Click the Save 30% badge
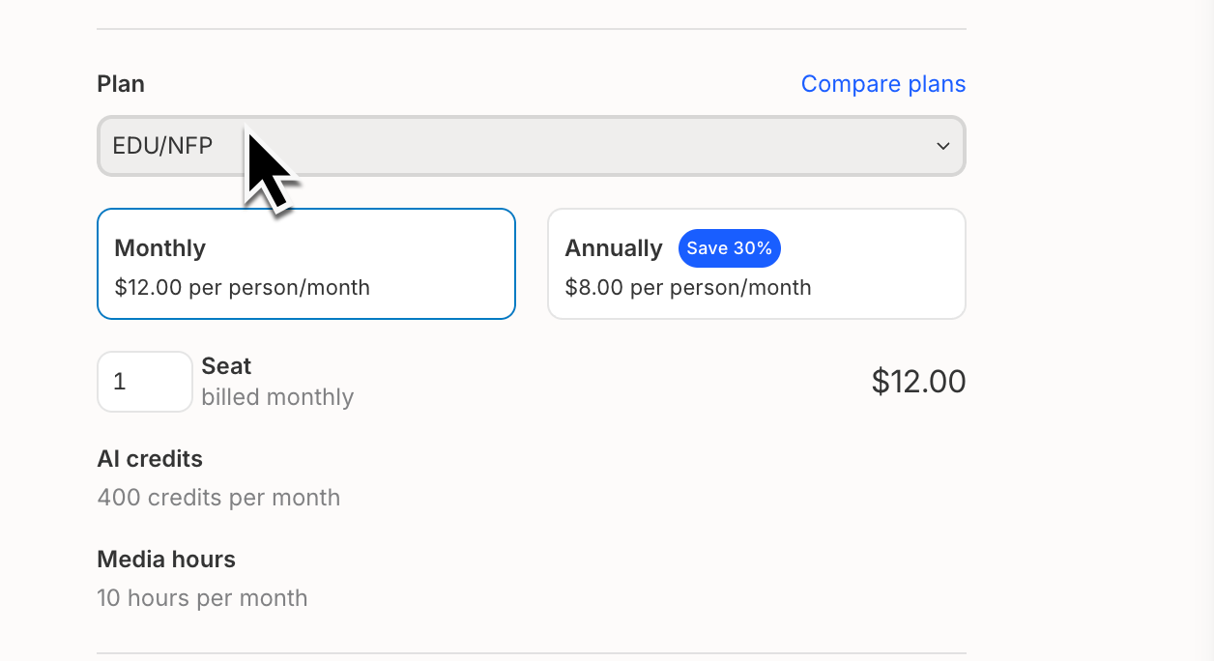Image resolution: width=1214 pixels, height=661 pixels. click(729, 248)
